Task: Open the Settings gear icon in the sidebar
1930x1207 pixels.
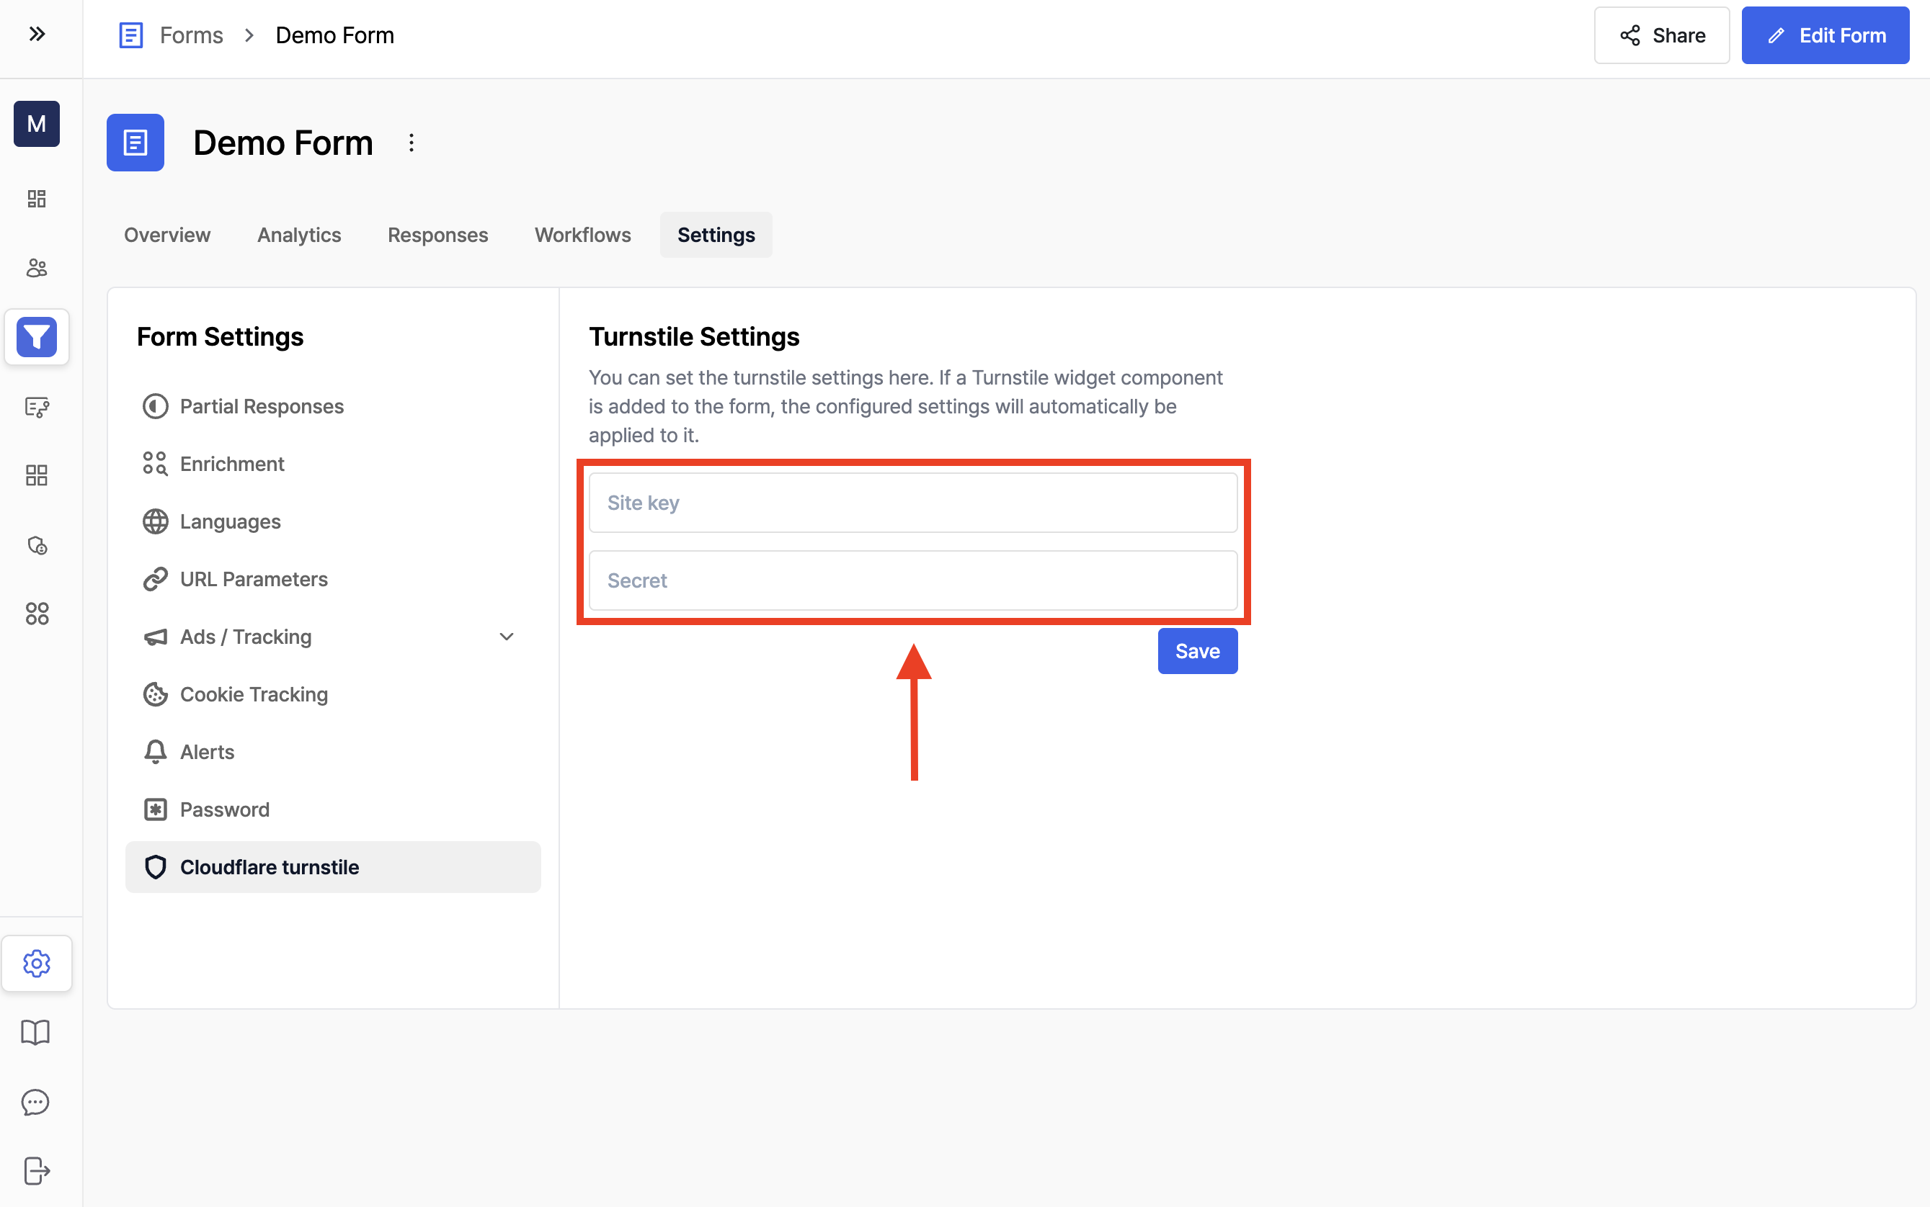Action: pyautogui.click(x=37, y=964)
